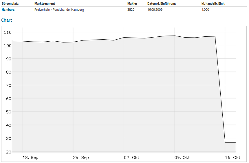
Task: Click the chart line's lowest point near 16. Okt
Action: click(x=235, y=142)
